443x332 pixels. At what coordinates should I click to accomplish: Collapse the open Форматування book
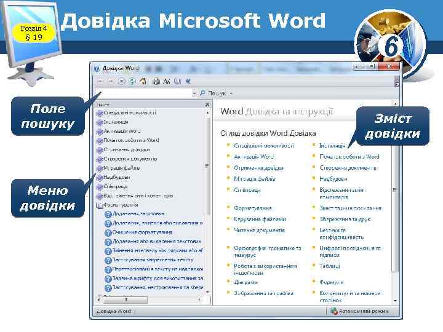[118, 205]
